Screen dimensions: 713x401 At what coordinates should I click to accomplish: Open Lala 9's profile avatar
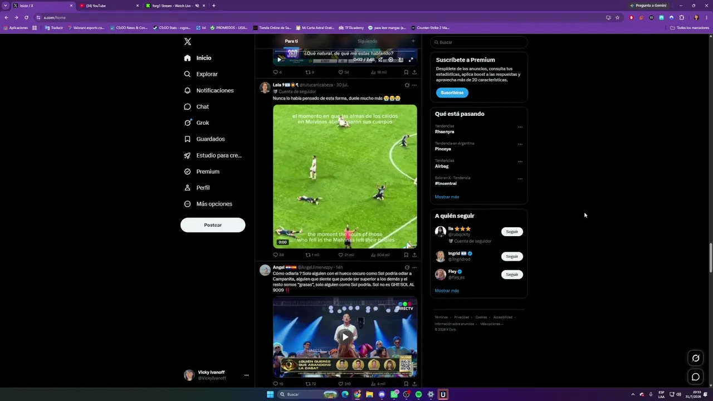[265, 87]
